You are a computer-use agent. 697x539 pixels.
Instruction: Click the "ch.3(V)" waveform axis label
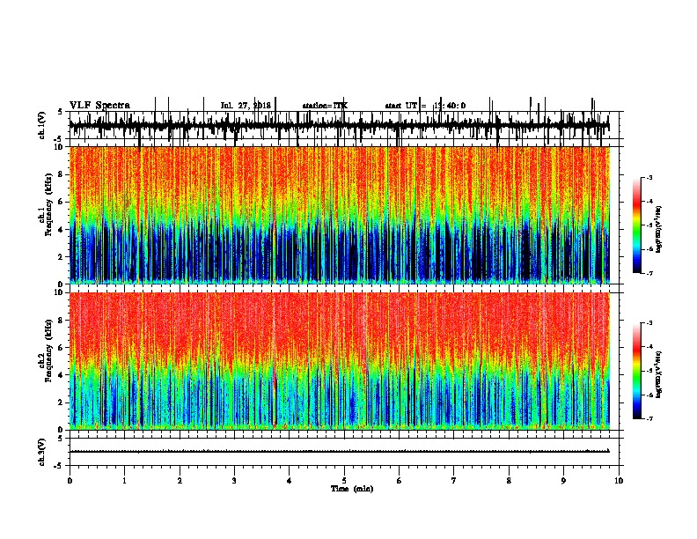41,452
